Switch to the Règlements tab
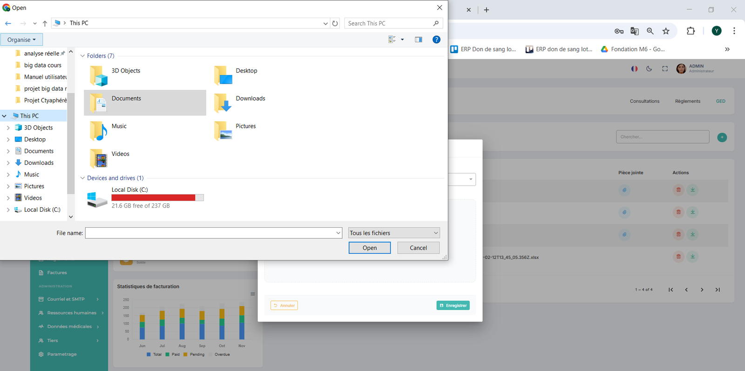The height and width of the screenshot is (371, 745). point(687,101)
